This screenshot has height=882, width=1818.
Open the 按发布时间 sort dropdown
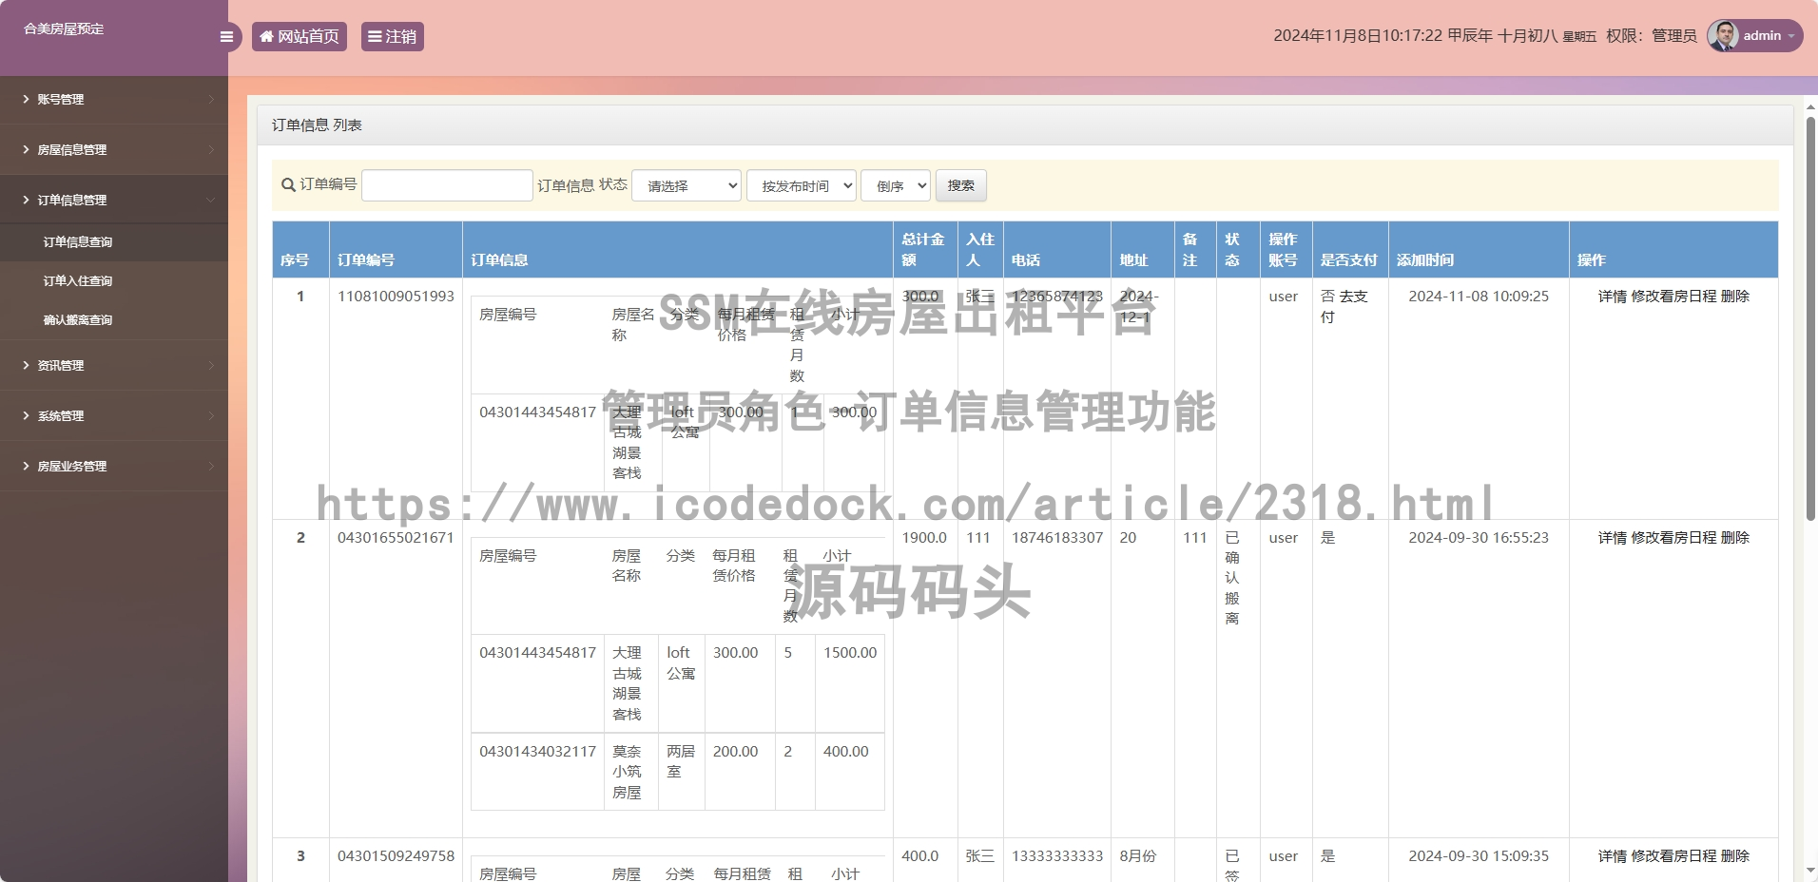click(802, 185)
